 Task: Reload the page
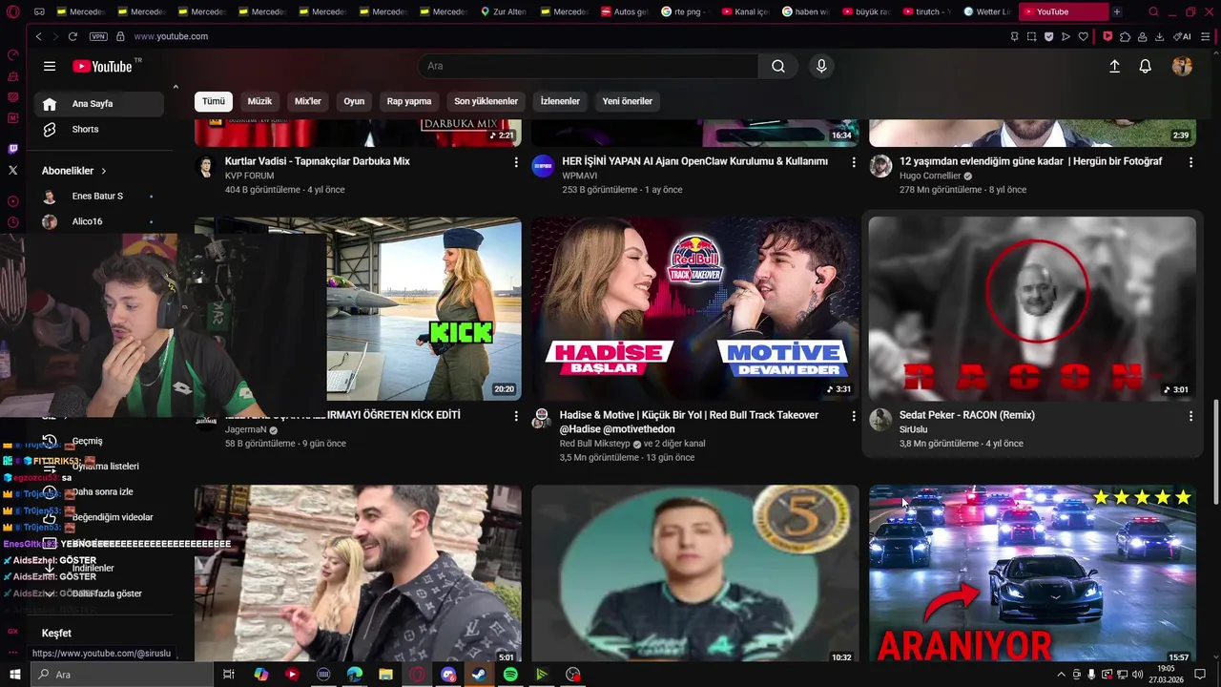tap(72, 36)
